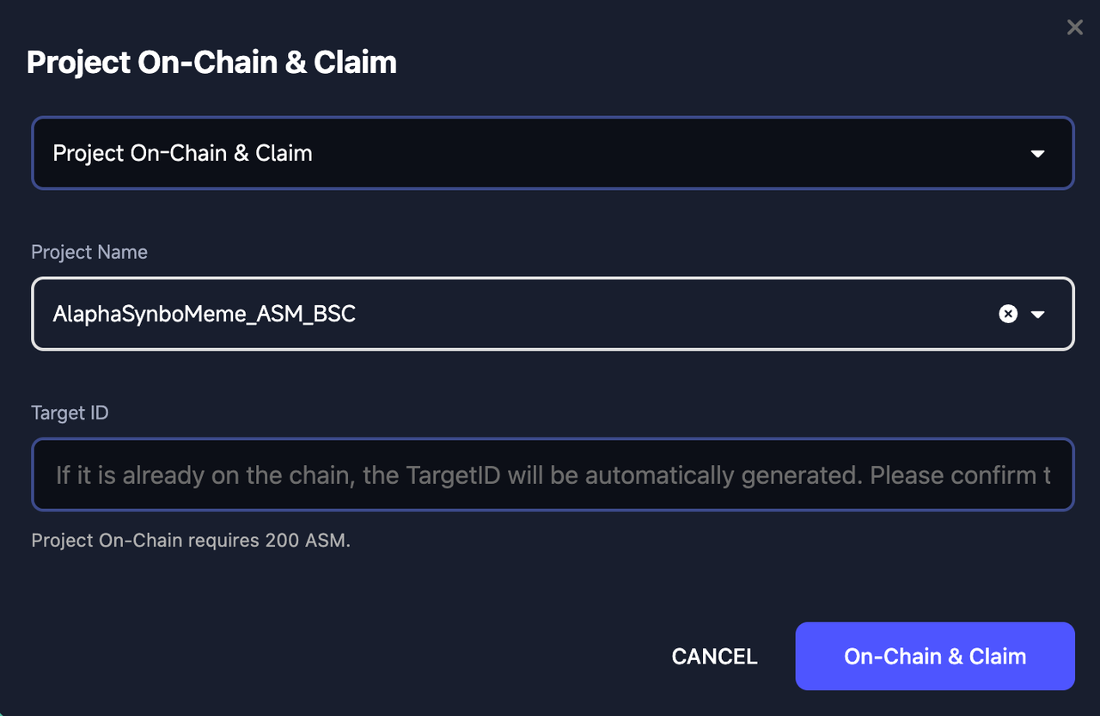
Task: Click the 200 ASM requirement note
Action: pyautogui.click(x=191, y=541)
